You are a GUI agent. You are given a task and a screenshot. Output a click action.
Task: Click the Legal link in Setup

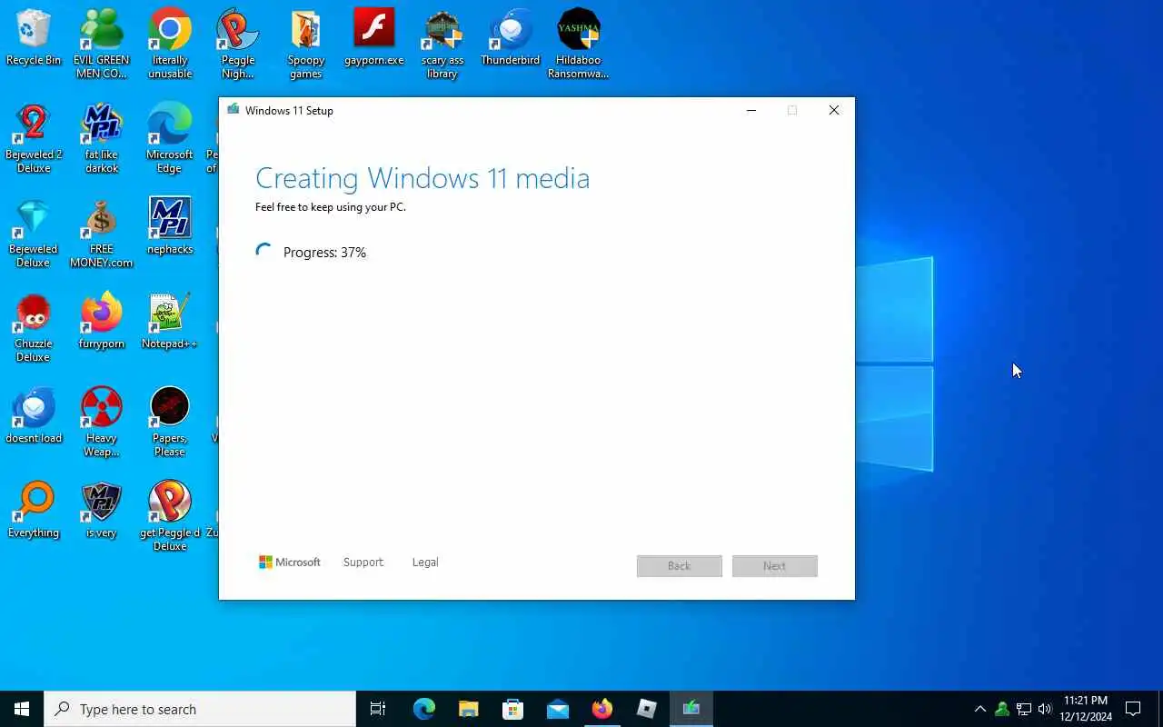[x=425, y=563]
